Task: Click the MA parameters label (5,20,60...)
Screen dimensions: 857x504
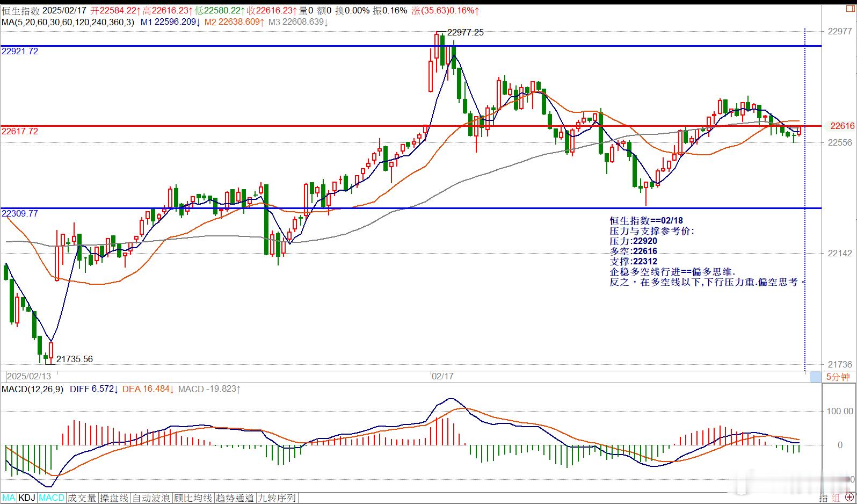Action: coord(68,22)
